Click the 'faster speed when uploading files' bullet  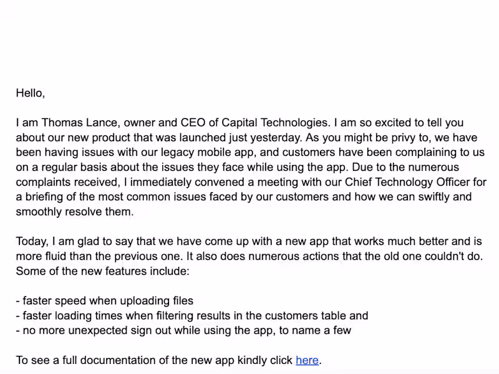coord(108,301)
